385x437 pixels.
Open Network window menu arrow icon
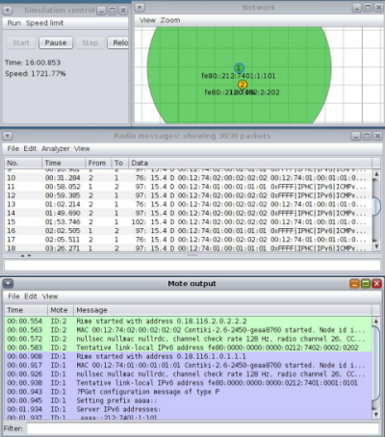[x=140, y=8]
